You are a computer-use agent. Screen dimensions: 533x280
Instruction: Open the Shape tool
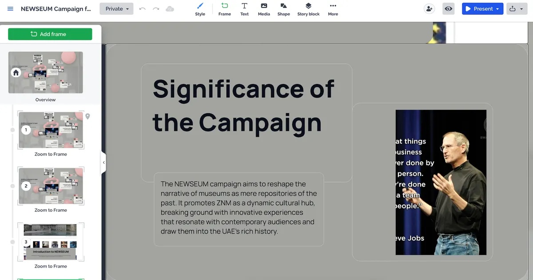pos(283,9)
